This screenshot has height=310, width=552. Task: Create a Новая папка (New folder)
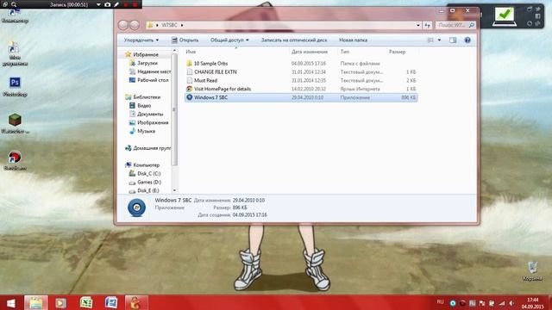tap(353, 40)
